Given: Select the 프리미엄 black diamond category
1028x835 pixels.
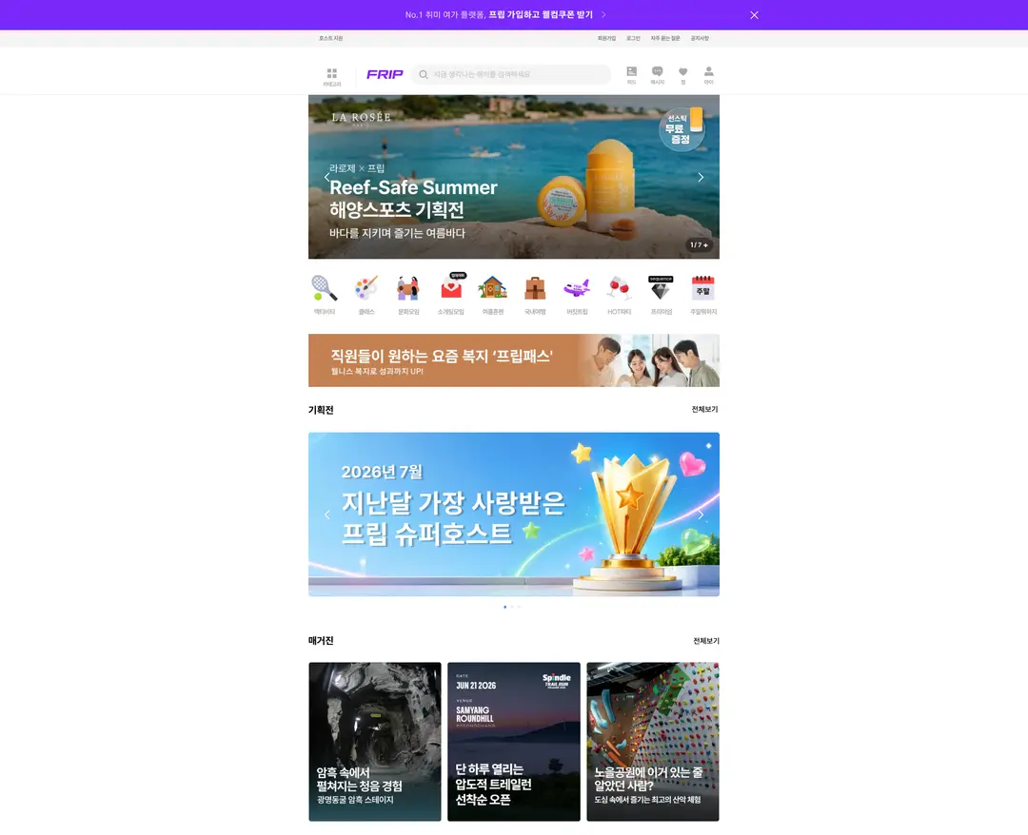Looking at the screenshot, I should (661, 295).
